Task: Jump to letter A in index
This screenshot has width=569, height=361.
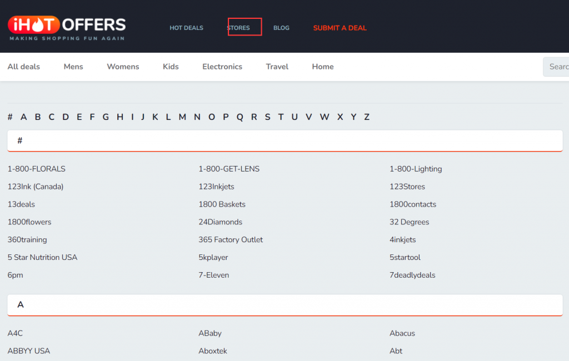Action: [x=23, y=117]
